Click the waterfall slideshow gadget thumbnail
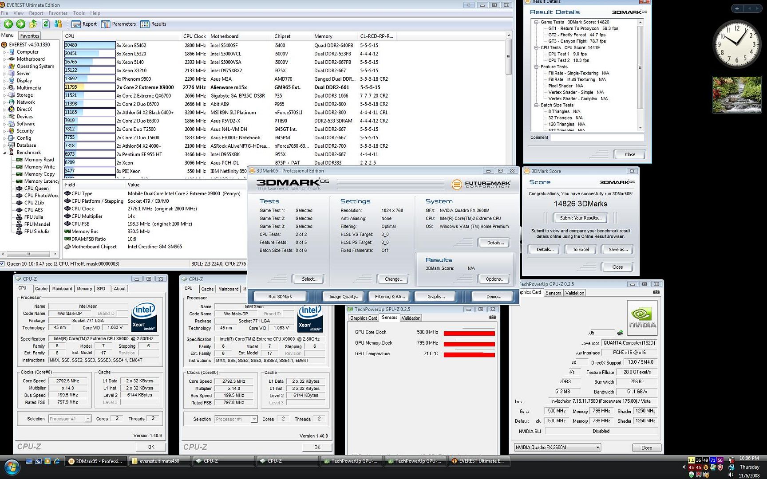The height and width of the screenshot is (479, 767). pyautogui.click(x=737, y=95)
